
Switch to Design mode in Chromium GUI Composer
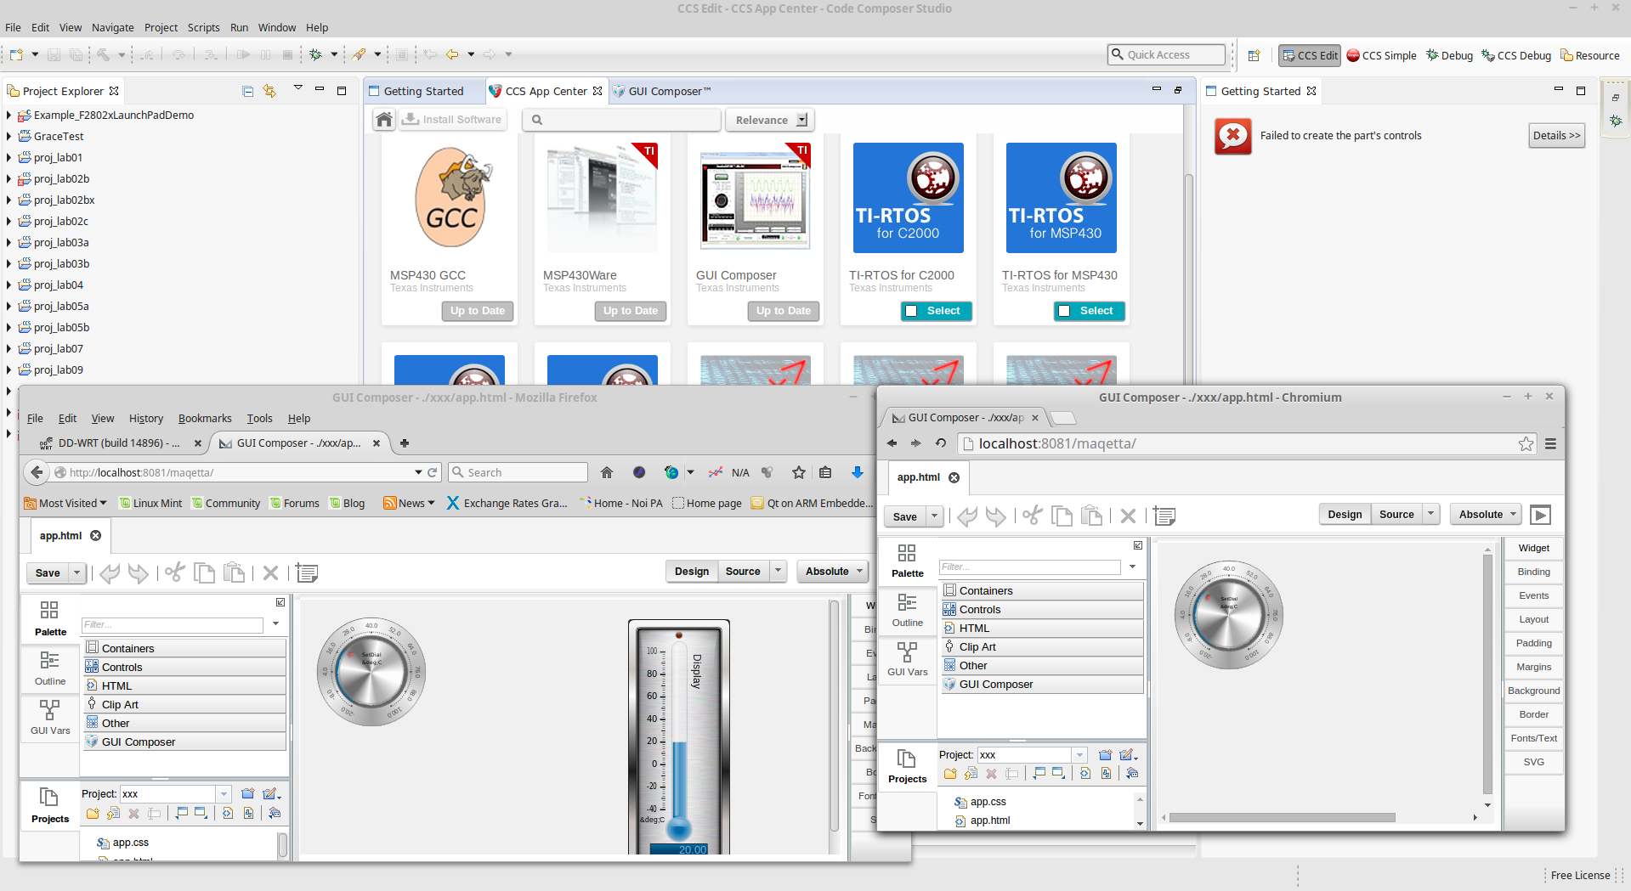[x=1345, y=515]
